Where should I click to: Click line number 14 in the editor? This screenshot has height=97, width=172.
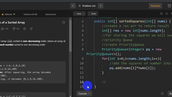click(82, 82)
